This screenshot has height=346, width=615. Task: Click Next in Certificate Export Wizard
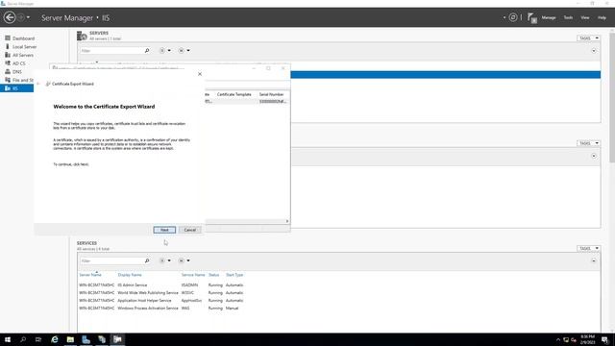[x=164, y=230]
